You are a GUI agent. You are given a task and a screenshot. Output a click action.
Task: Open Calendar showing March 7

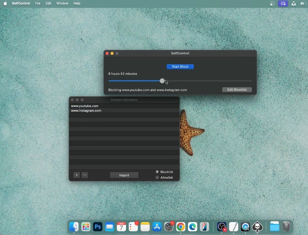[x=121, y=227]
